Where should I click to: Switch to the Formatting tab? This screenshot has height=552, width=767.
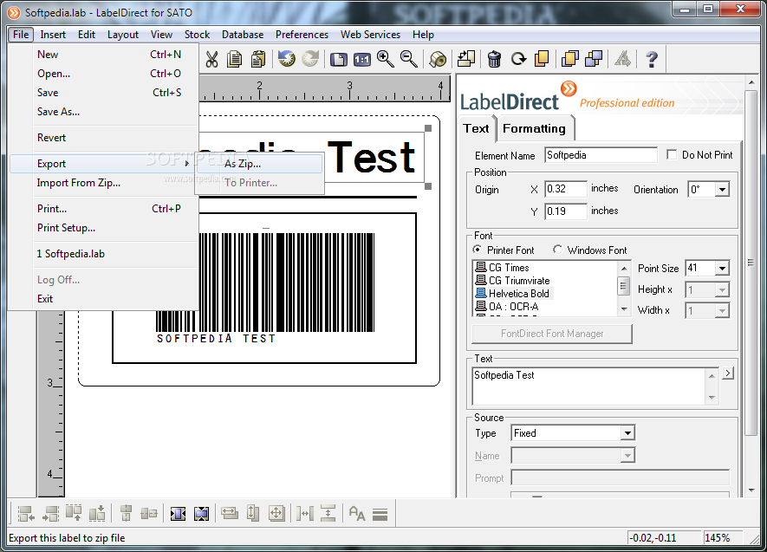click(x=534, y=128)
